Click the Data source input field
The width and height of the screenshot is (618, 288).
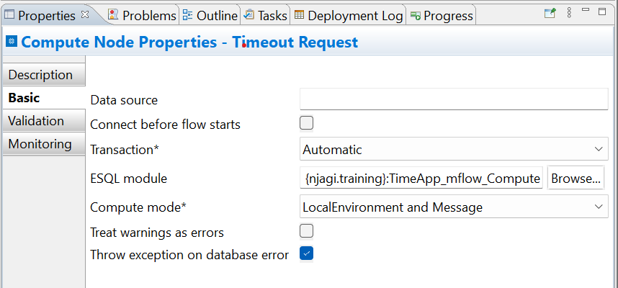(454, 99)
